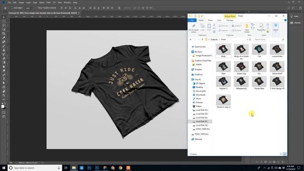
Task: Select the Move tool in Photoshop toolbar
Action: pyautogui.click(x=4, y=17)
